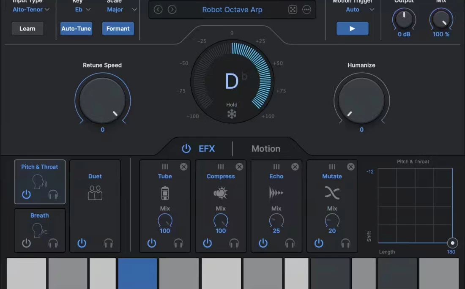Randomize preset with the dice icon
465x289 pixels.
pos(293,10)
